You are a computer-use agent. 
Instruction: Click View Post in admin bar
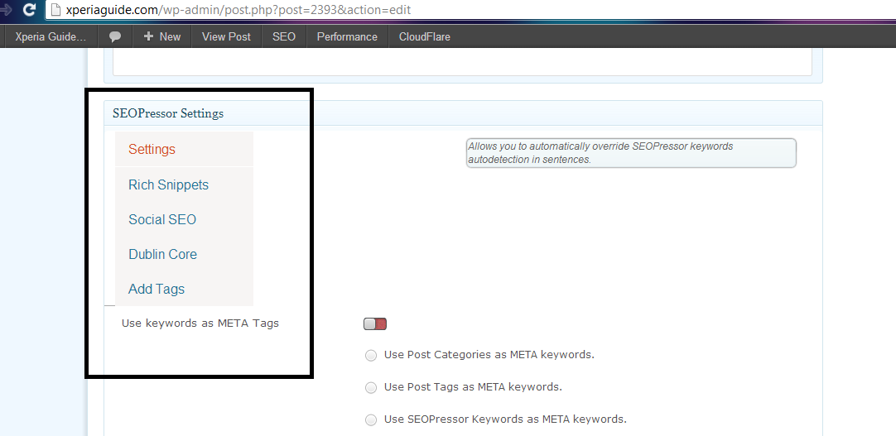(226, 36)
